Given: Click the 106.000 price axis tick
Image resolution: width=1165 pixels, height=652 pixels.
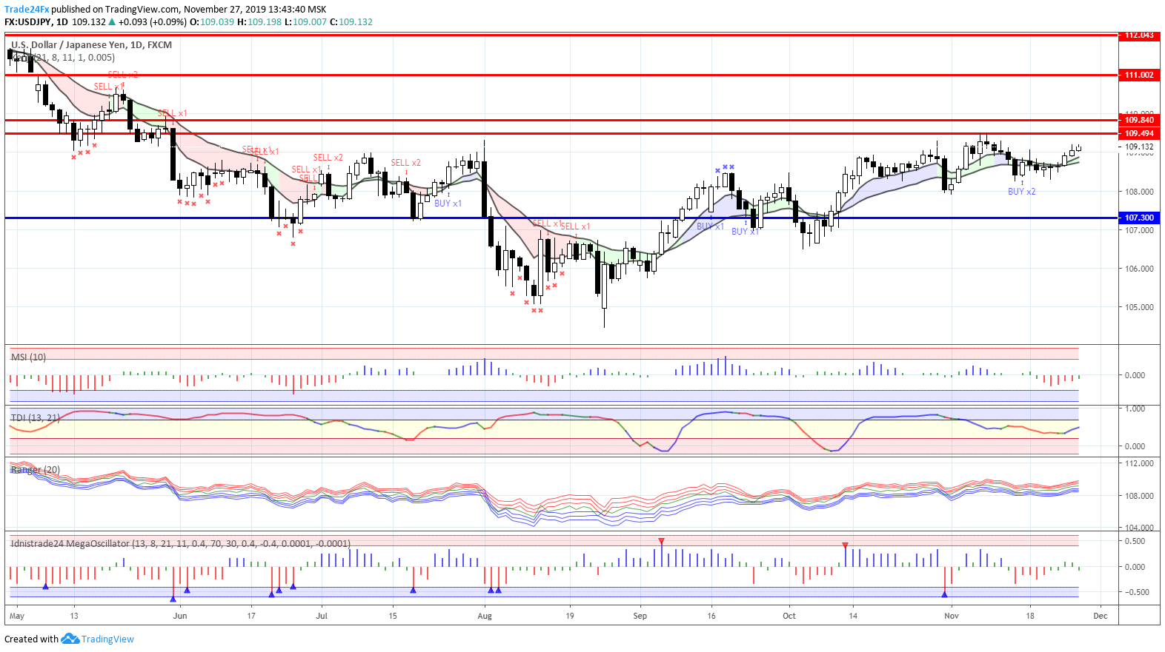Looking at the screenshot, I should 1139,269.
